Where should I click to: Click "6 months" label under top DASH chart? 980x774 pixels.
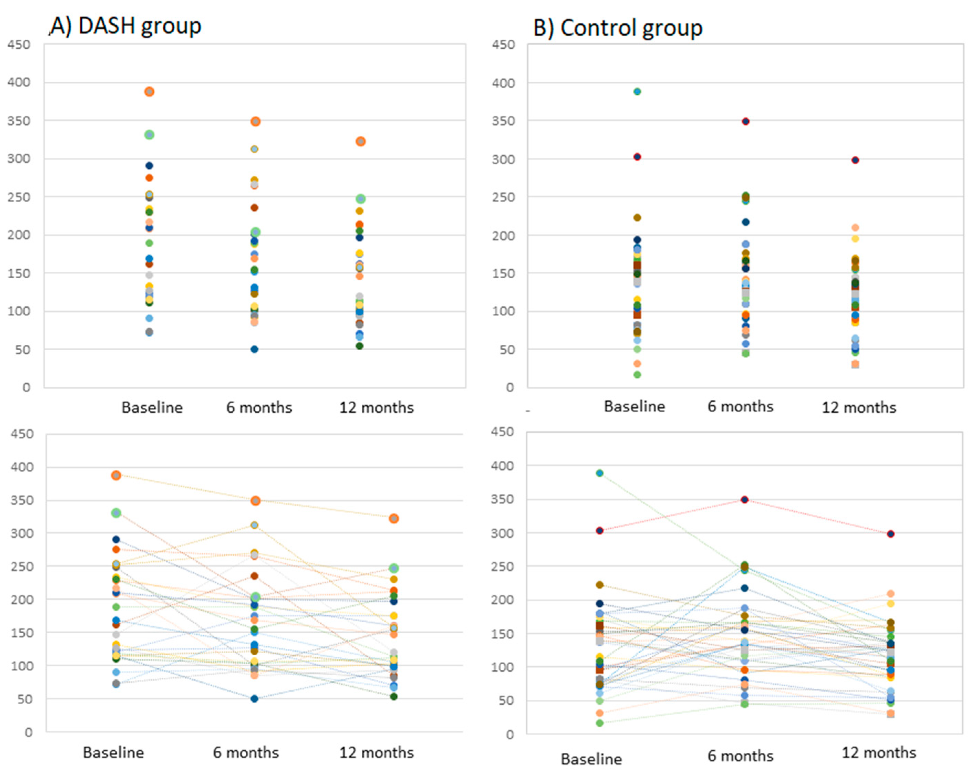(x=259, y=407)
